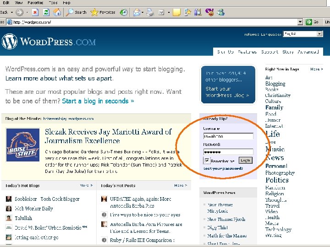Click More link in Today's Hot Blogs
Screen dimensions: 330x247
click(86, 185)
